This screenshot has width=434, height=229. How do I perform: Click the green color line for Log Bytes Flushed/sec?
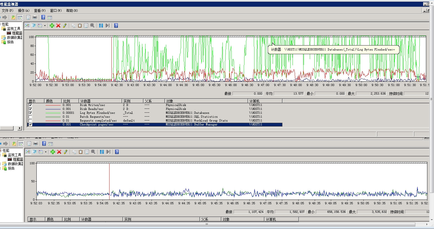pyautogui.click(x=53, y=113)
